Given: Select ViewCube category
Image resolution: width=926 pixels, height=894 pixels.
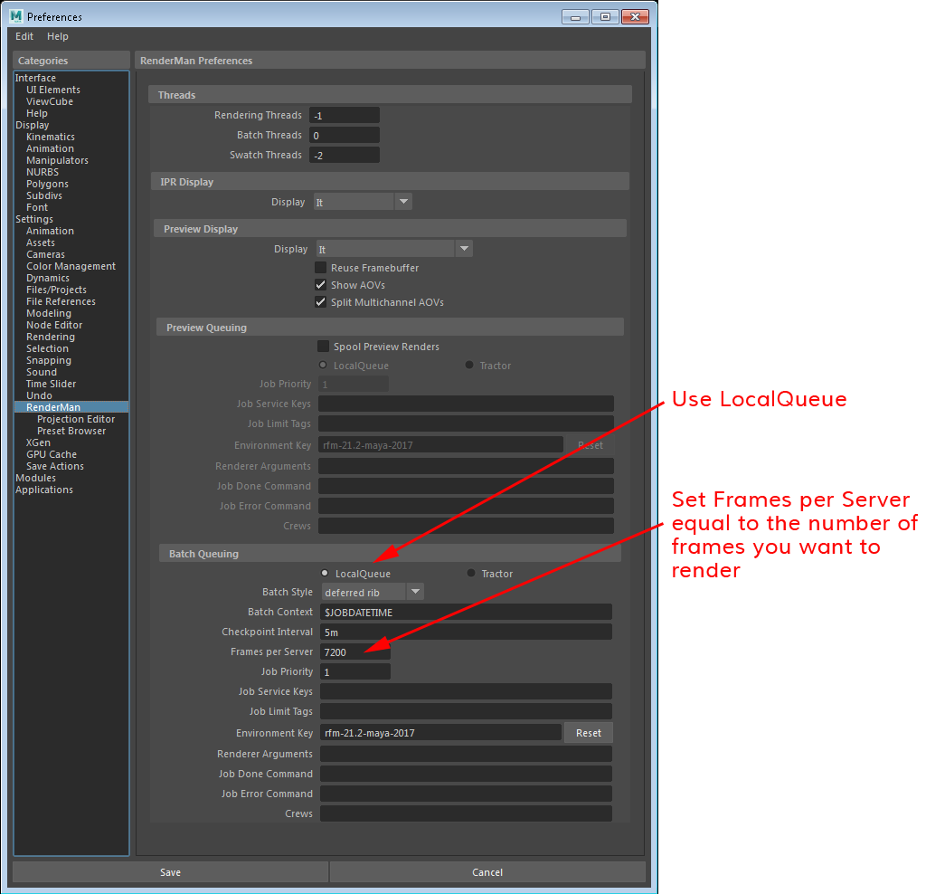Looking at the screenshot, I should (x=50, y=101).
